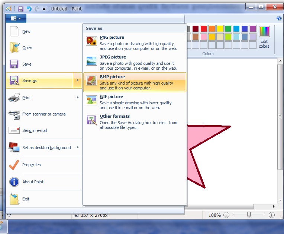The height and width of the screenshot is (234, 284).
Task: Click the Undo arrow in title bar
Action: tap(29, 9)
